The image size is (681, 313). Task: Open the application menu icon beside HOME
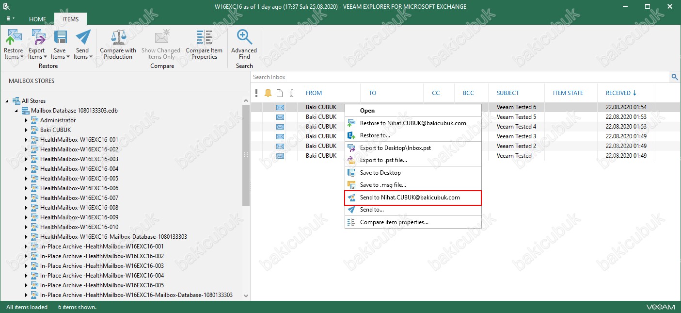coord(10,18)
